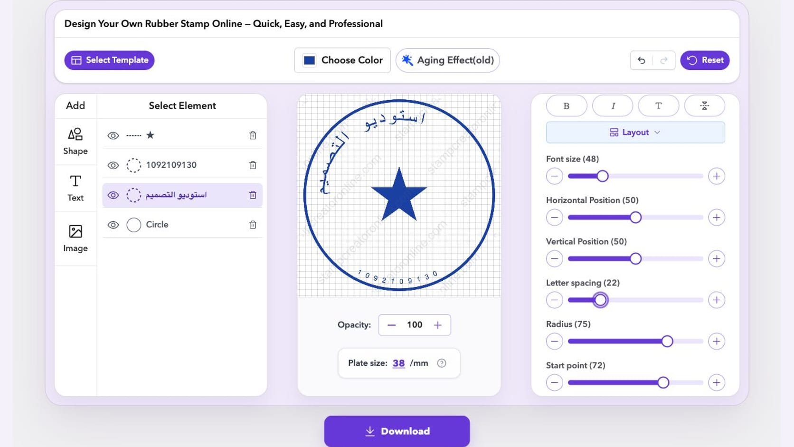Viewport: 794px width, 447px height.
Task: Hide the star element via eye icon
Action: (x=113, y=135)
